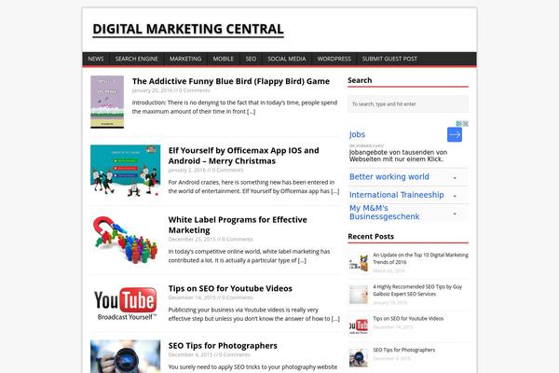559x373 pixels.
Task: Open Elf Yourself by Officemax article title
Action: pyautogui.click(x=244, y=156)
